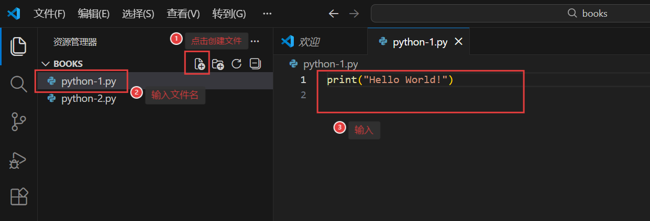Close the python-1.py tab
Viewport: 650px width, 221px height.
pyautogui.click(x=458, y=42)
